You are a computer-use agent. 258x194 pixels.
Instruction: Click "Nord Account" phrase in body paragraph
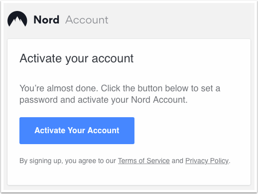158,100
